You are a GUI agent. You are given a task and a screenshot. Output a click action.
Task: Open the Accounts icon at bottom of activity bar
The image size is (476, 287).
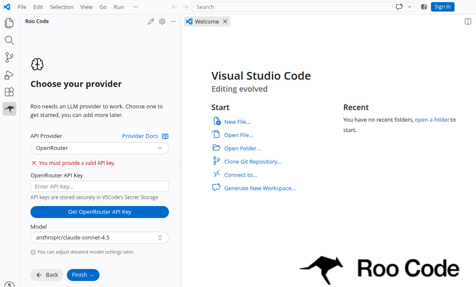(9, 284)
